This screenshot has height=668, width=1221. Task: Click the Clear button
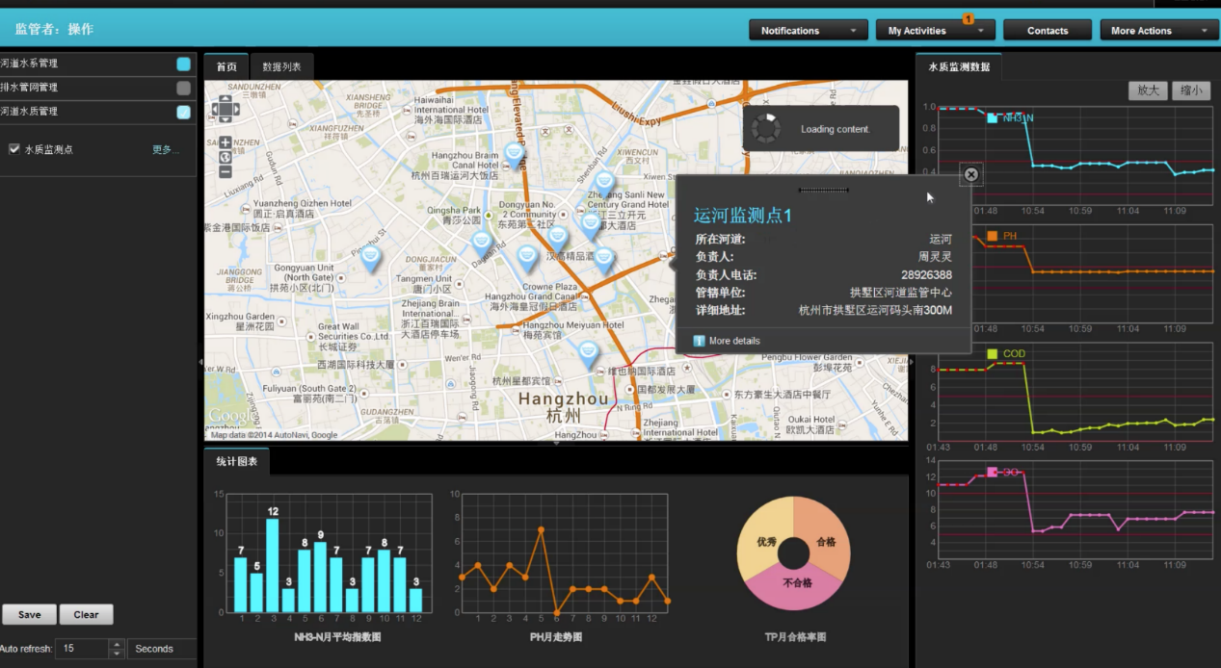(87, 614)
